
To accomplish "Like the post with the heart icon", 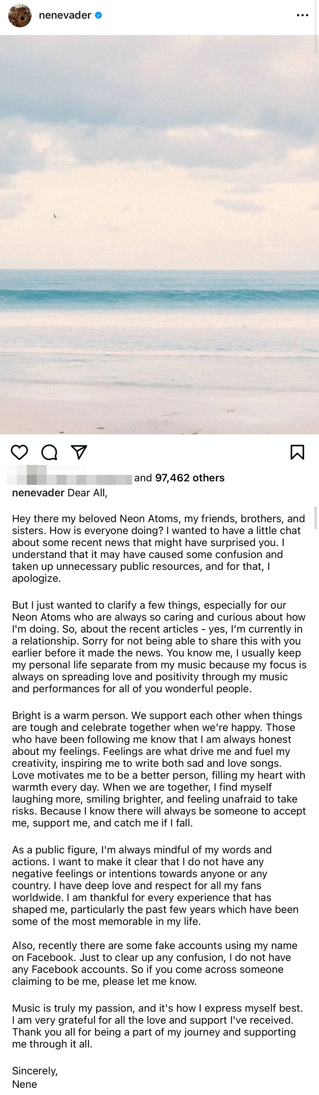I will coord(19,452).
